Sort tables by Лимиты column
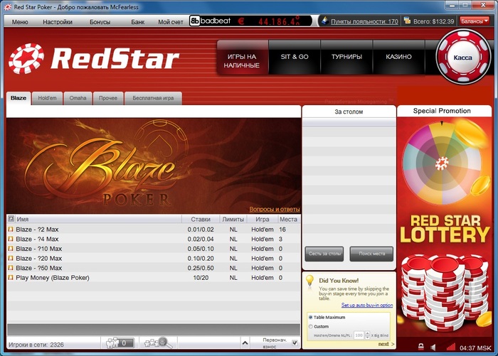Image resolution: width=498 pixels, height=356 pixels. 233,220
